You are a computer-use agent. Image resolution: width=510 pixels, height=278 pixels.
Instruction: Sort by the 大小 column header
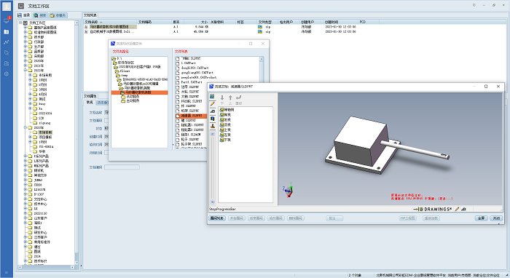coord(196,22)
